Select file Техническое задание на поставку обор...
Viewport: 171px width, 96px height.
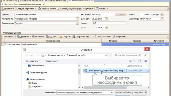tap(105, 71)
